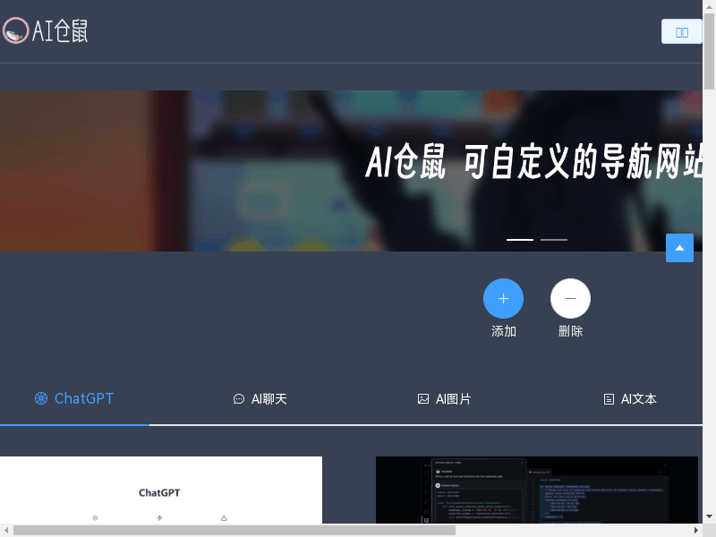Select the ChatGPT tab

click(74, 398)
